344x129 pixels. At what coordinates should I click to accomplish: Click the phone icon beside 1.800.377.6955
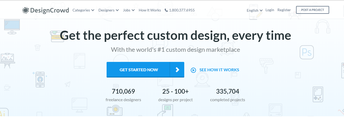[166, 10]
